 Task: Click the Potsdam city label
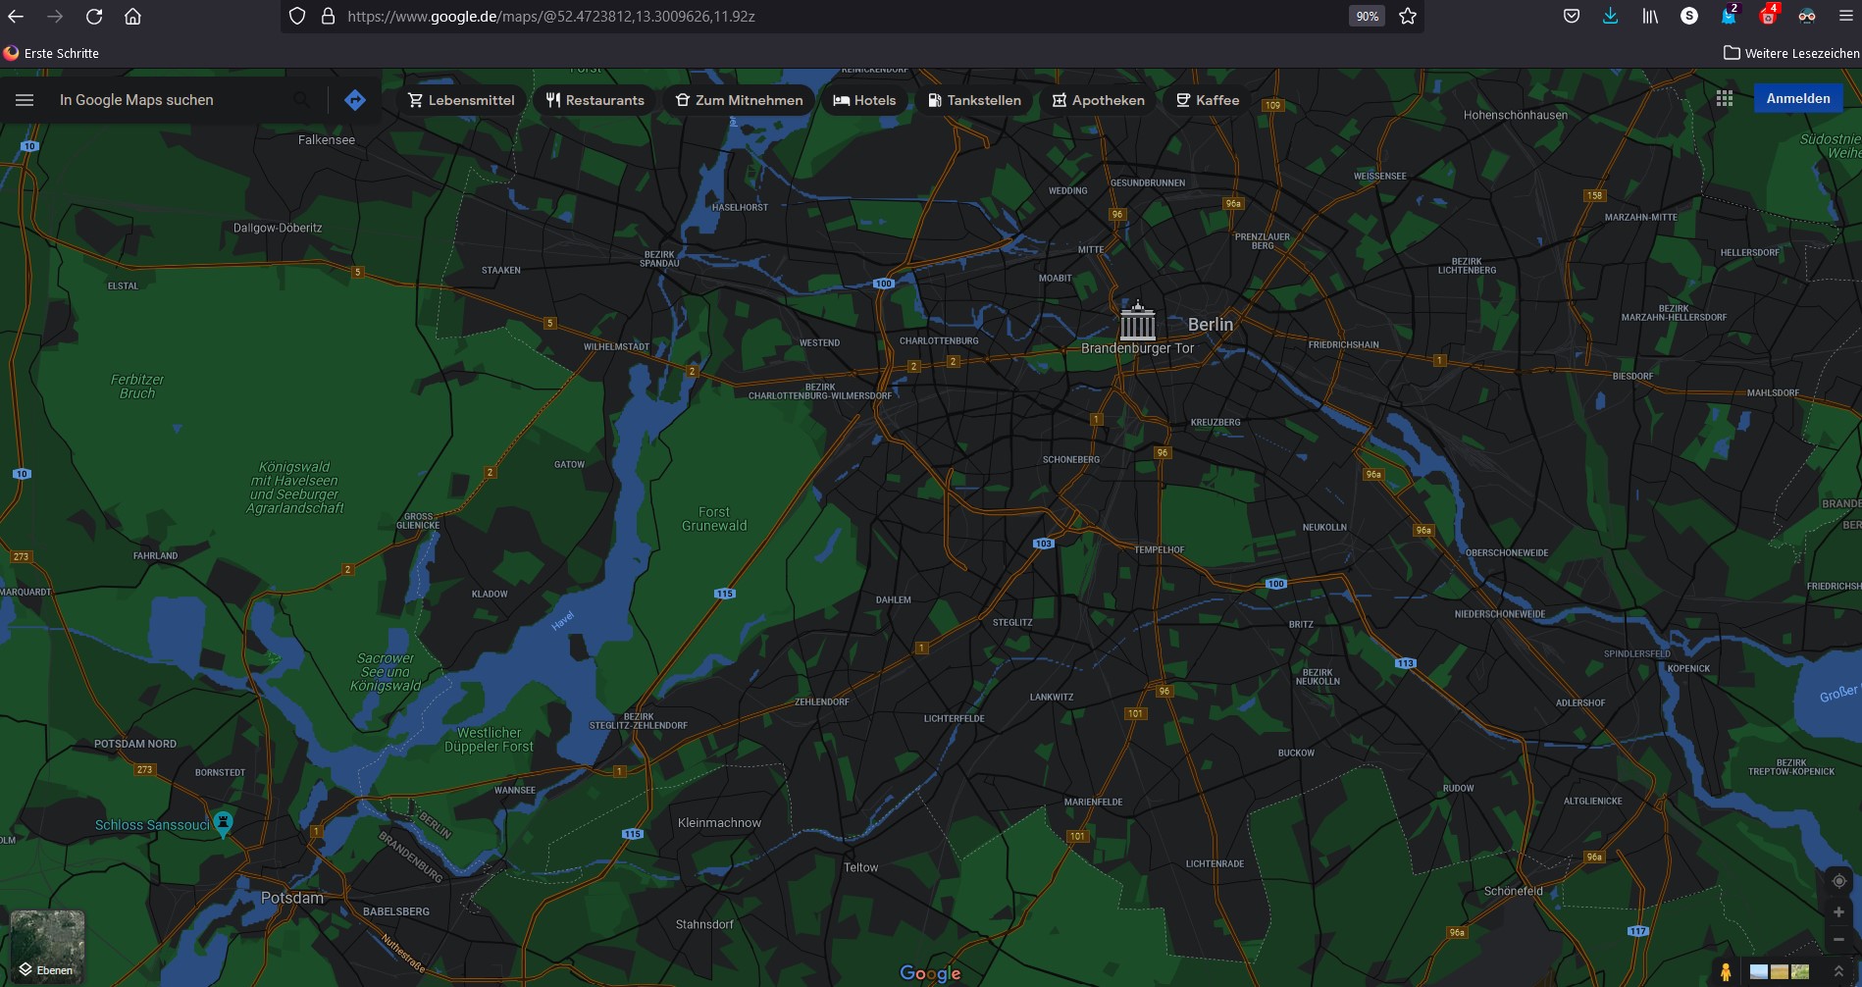coord(292,898)
